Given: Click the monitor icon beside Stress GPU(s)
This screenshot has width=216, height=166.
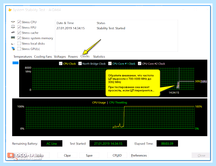Looking at the screenshot, I should click(x=13, y=49).
